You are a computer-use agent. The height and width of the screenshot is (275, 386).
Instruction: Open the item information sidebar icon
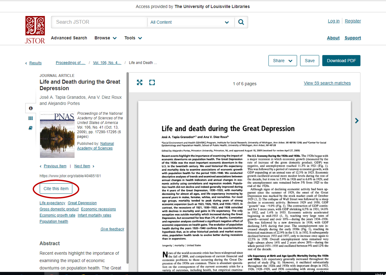31,108
